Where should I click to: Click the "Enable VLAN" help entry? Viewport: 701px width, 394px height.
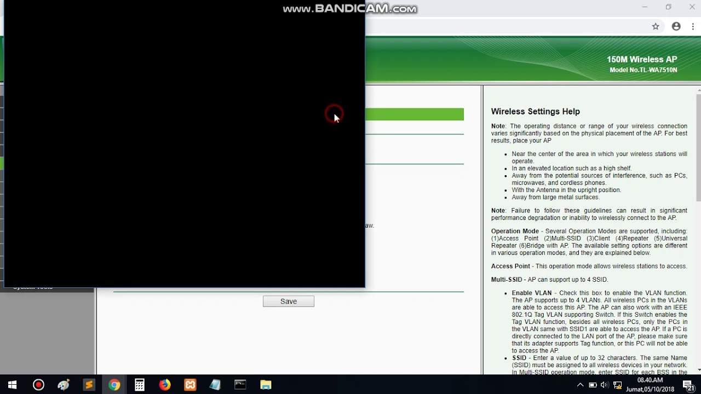531,293
